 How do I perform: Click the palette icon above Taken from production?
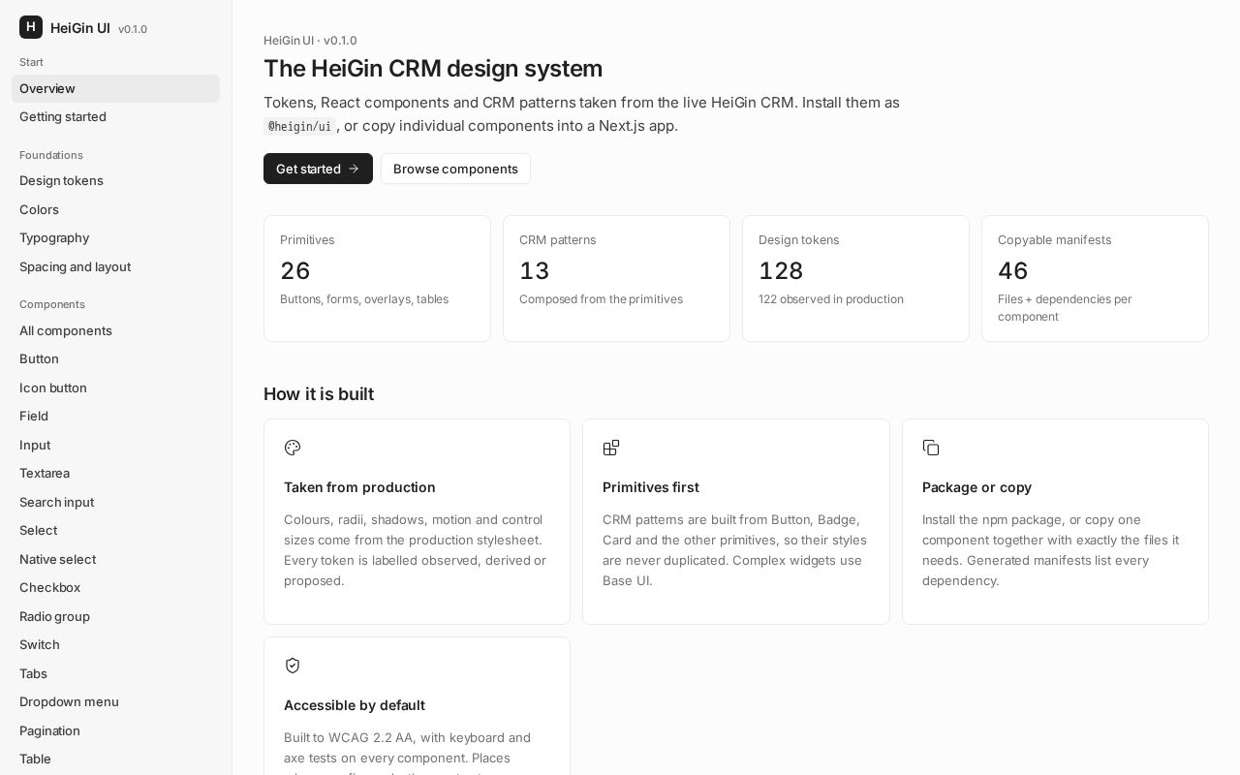click(x=293, y=448)
